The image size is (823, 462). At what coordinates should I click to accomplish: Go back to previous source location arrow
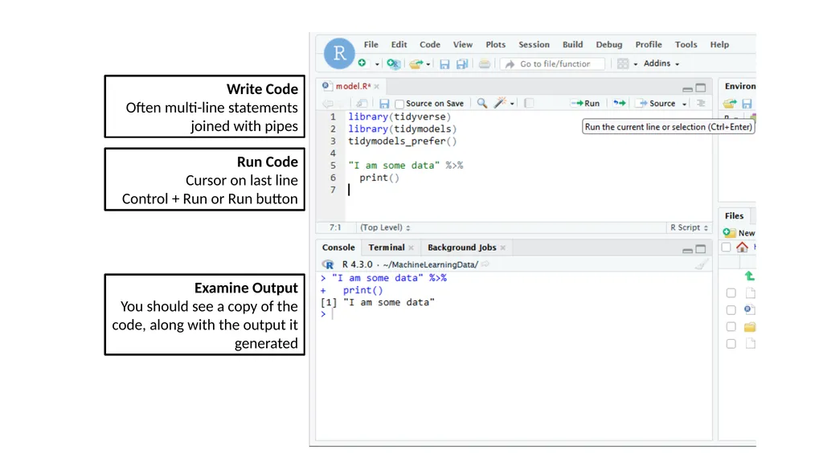328,104
